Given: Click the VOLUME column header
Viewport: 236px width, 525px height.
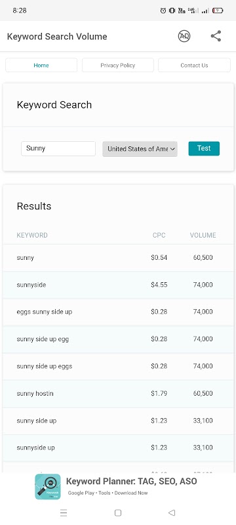Looking at the screenshot, I should (x=203, y=235).
